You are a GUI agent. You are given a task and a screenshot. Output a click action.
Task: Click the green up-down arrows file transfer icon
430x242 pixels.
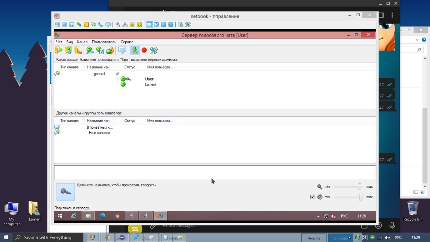click(x=79, y=25)
